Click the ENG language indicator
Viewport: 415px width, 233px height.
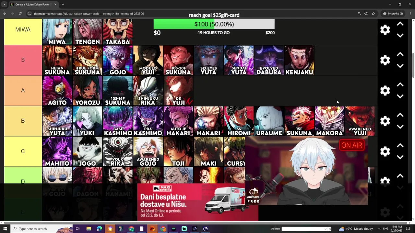385,229
